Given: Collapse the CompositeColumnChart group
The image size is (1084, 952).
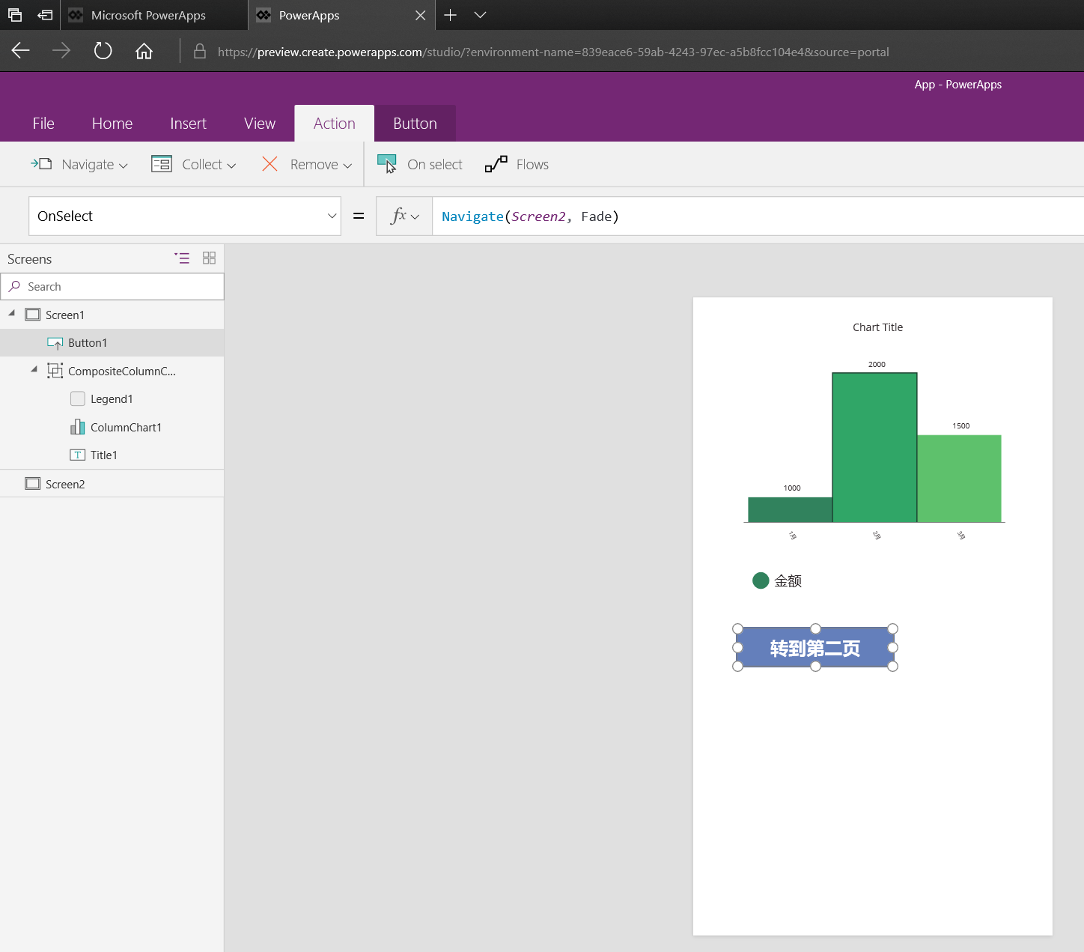Looking at the screenshot, I should tap(33, 369).
